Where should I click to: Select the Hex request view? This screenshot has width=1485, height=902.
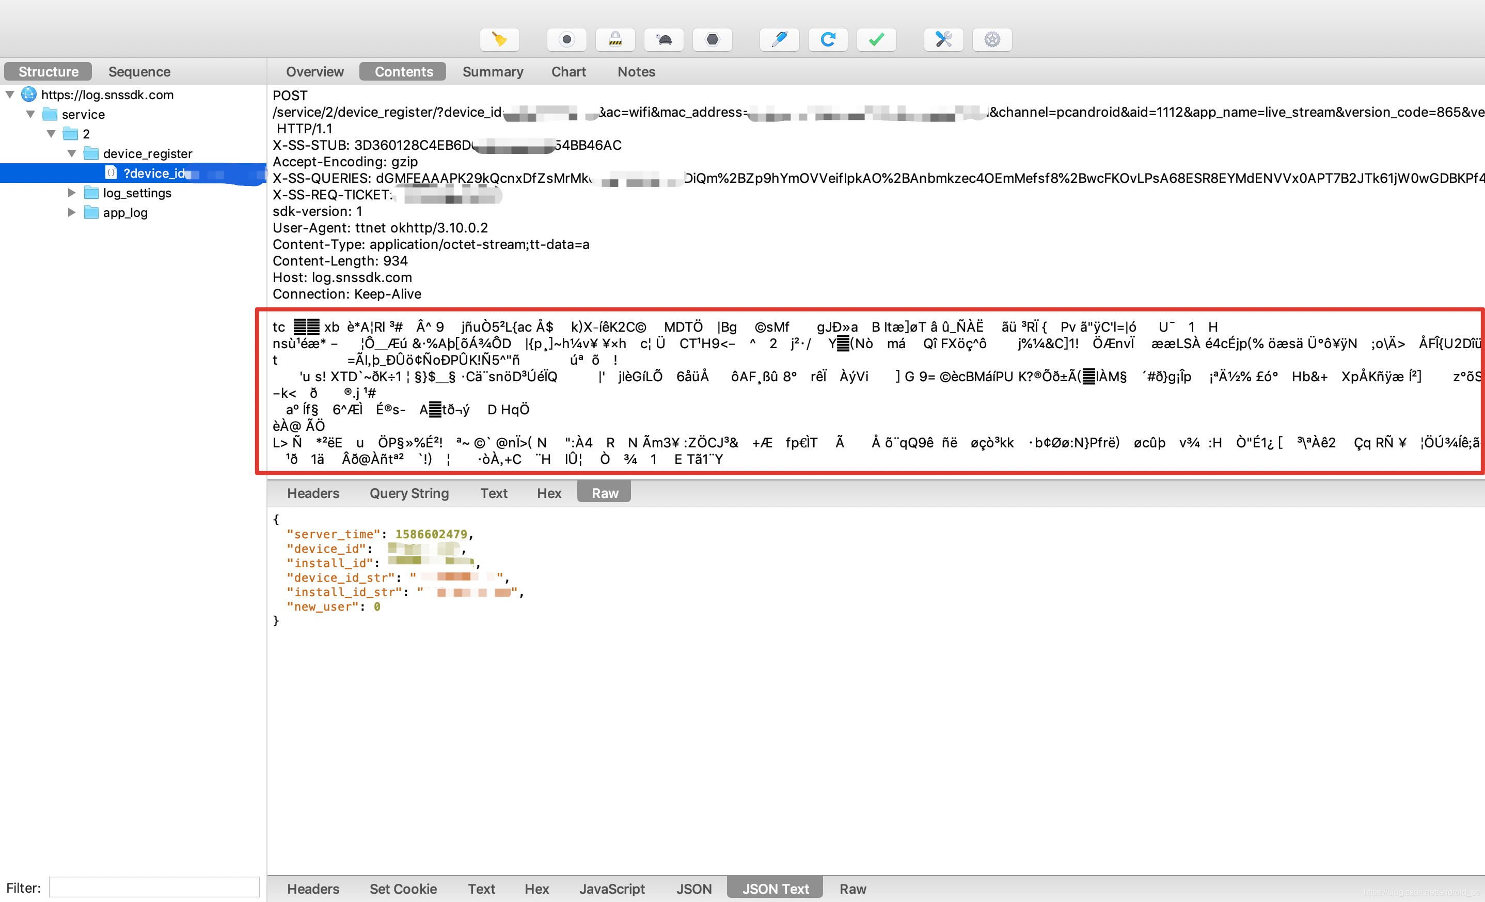(548, 493)
